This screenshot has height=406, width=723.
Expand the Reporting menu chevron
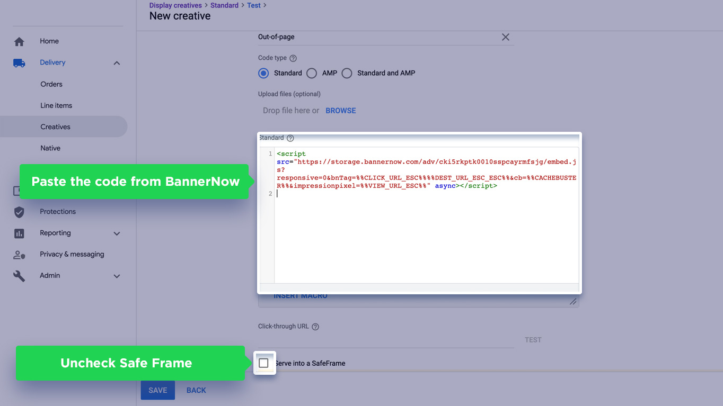tap(117, 233)
